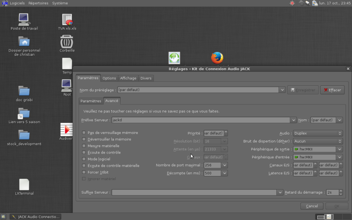Open the stock_development folder icon

tap(24, 135)
